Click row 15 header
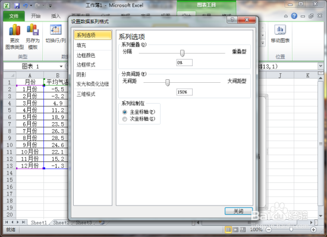Screen dimensions: 327x237 tap(10, 180)
